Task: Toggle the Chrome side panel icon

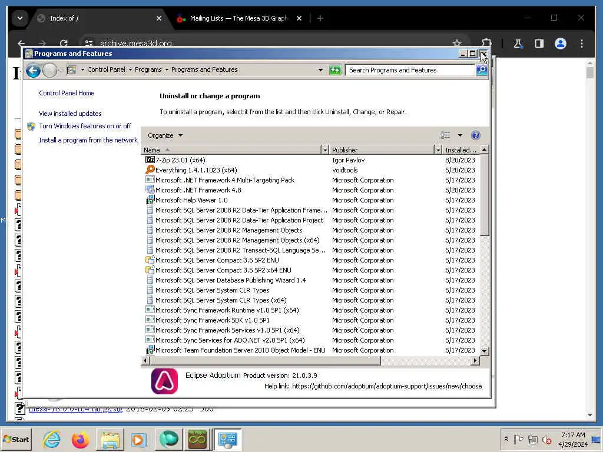Action: tap(539, 44)
